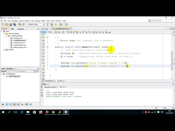Run the project with green play icon
Viewport: 175px width, 131px height.
(56, 24)
